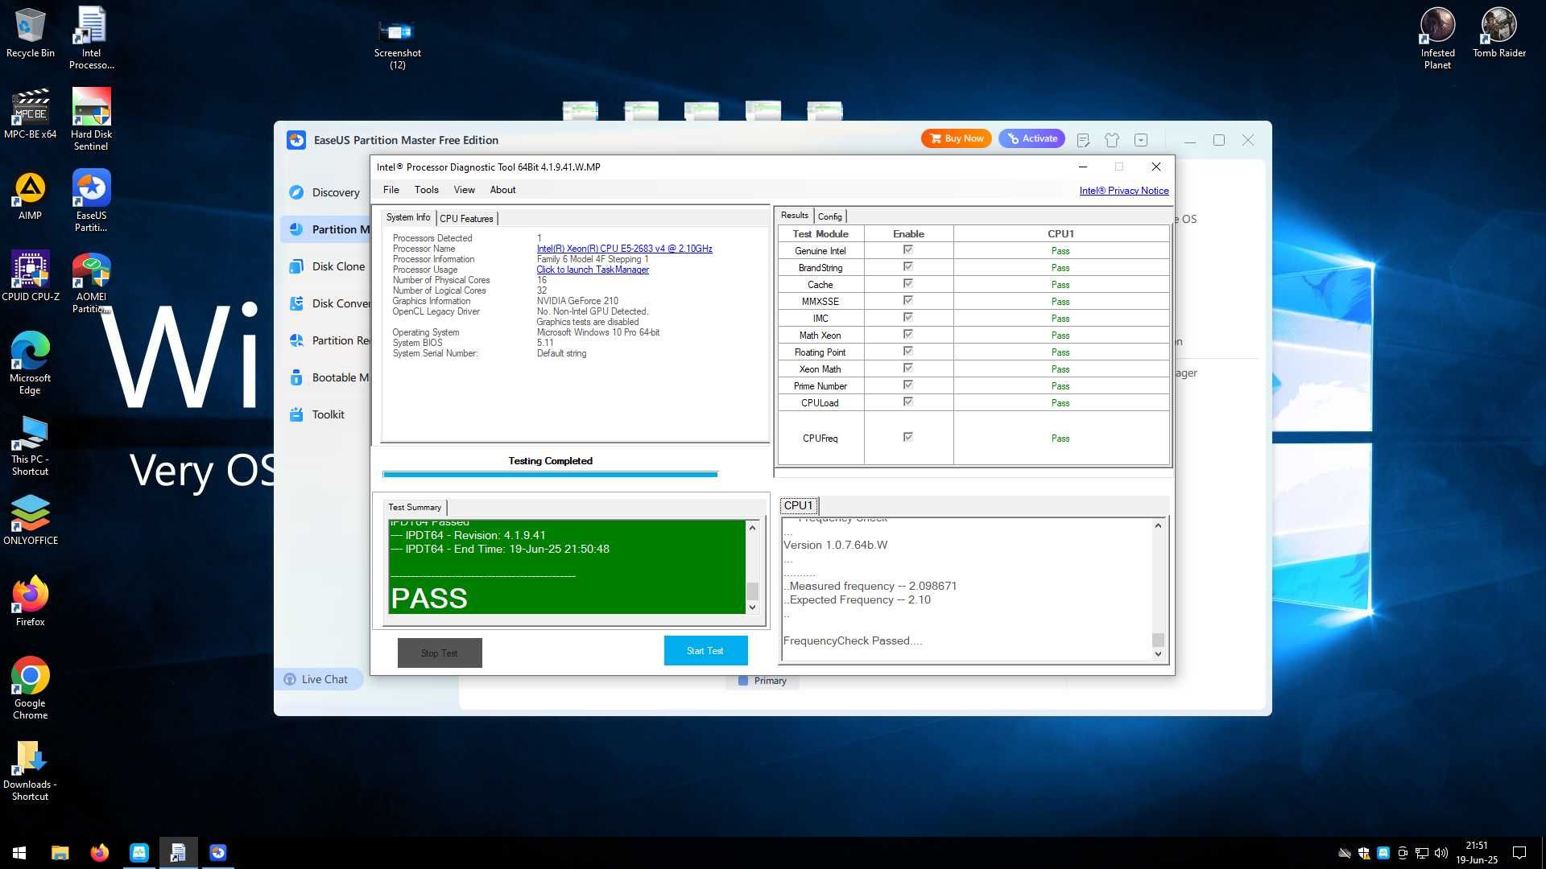The image size is (1546, 869).
Task: Open the View menu
Action: tap(464, 190)
